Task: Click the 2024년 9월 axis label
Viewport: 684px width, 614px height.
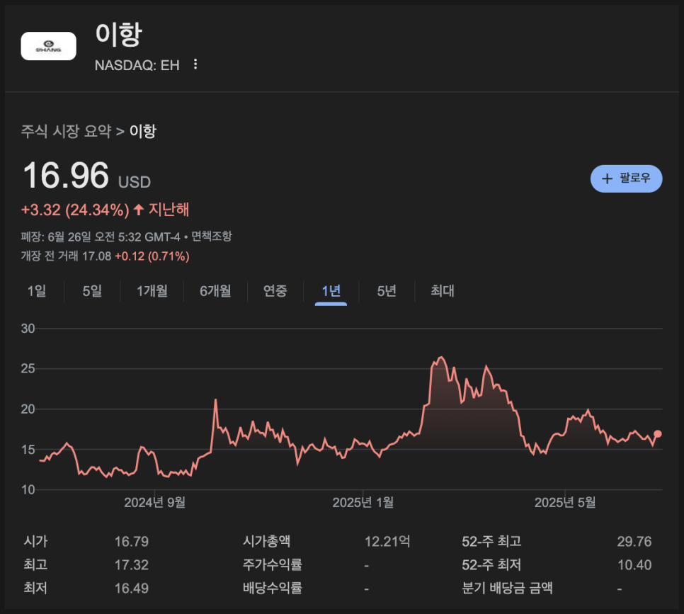Action: 155,502
